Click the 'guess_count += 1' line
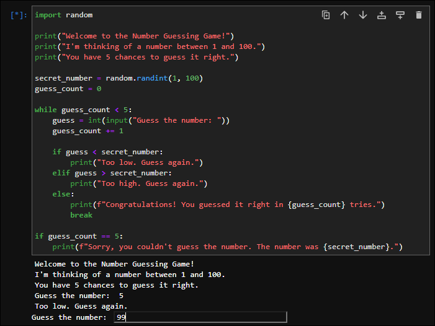The width and height of the screenshot is (435, 326). point(88,131)
